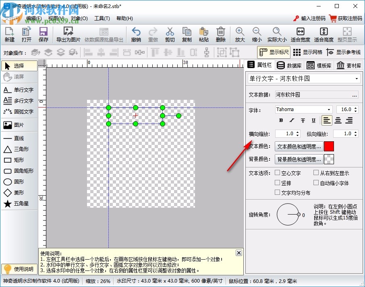Select the Picture (图片) tool
This screenshot has height=287, width=365.
19,125
